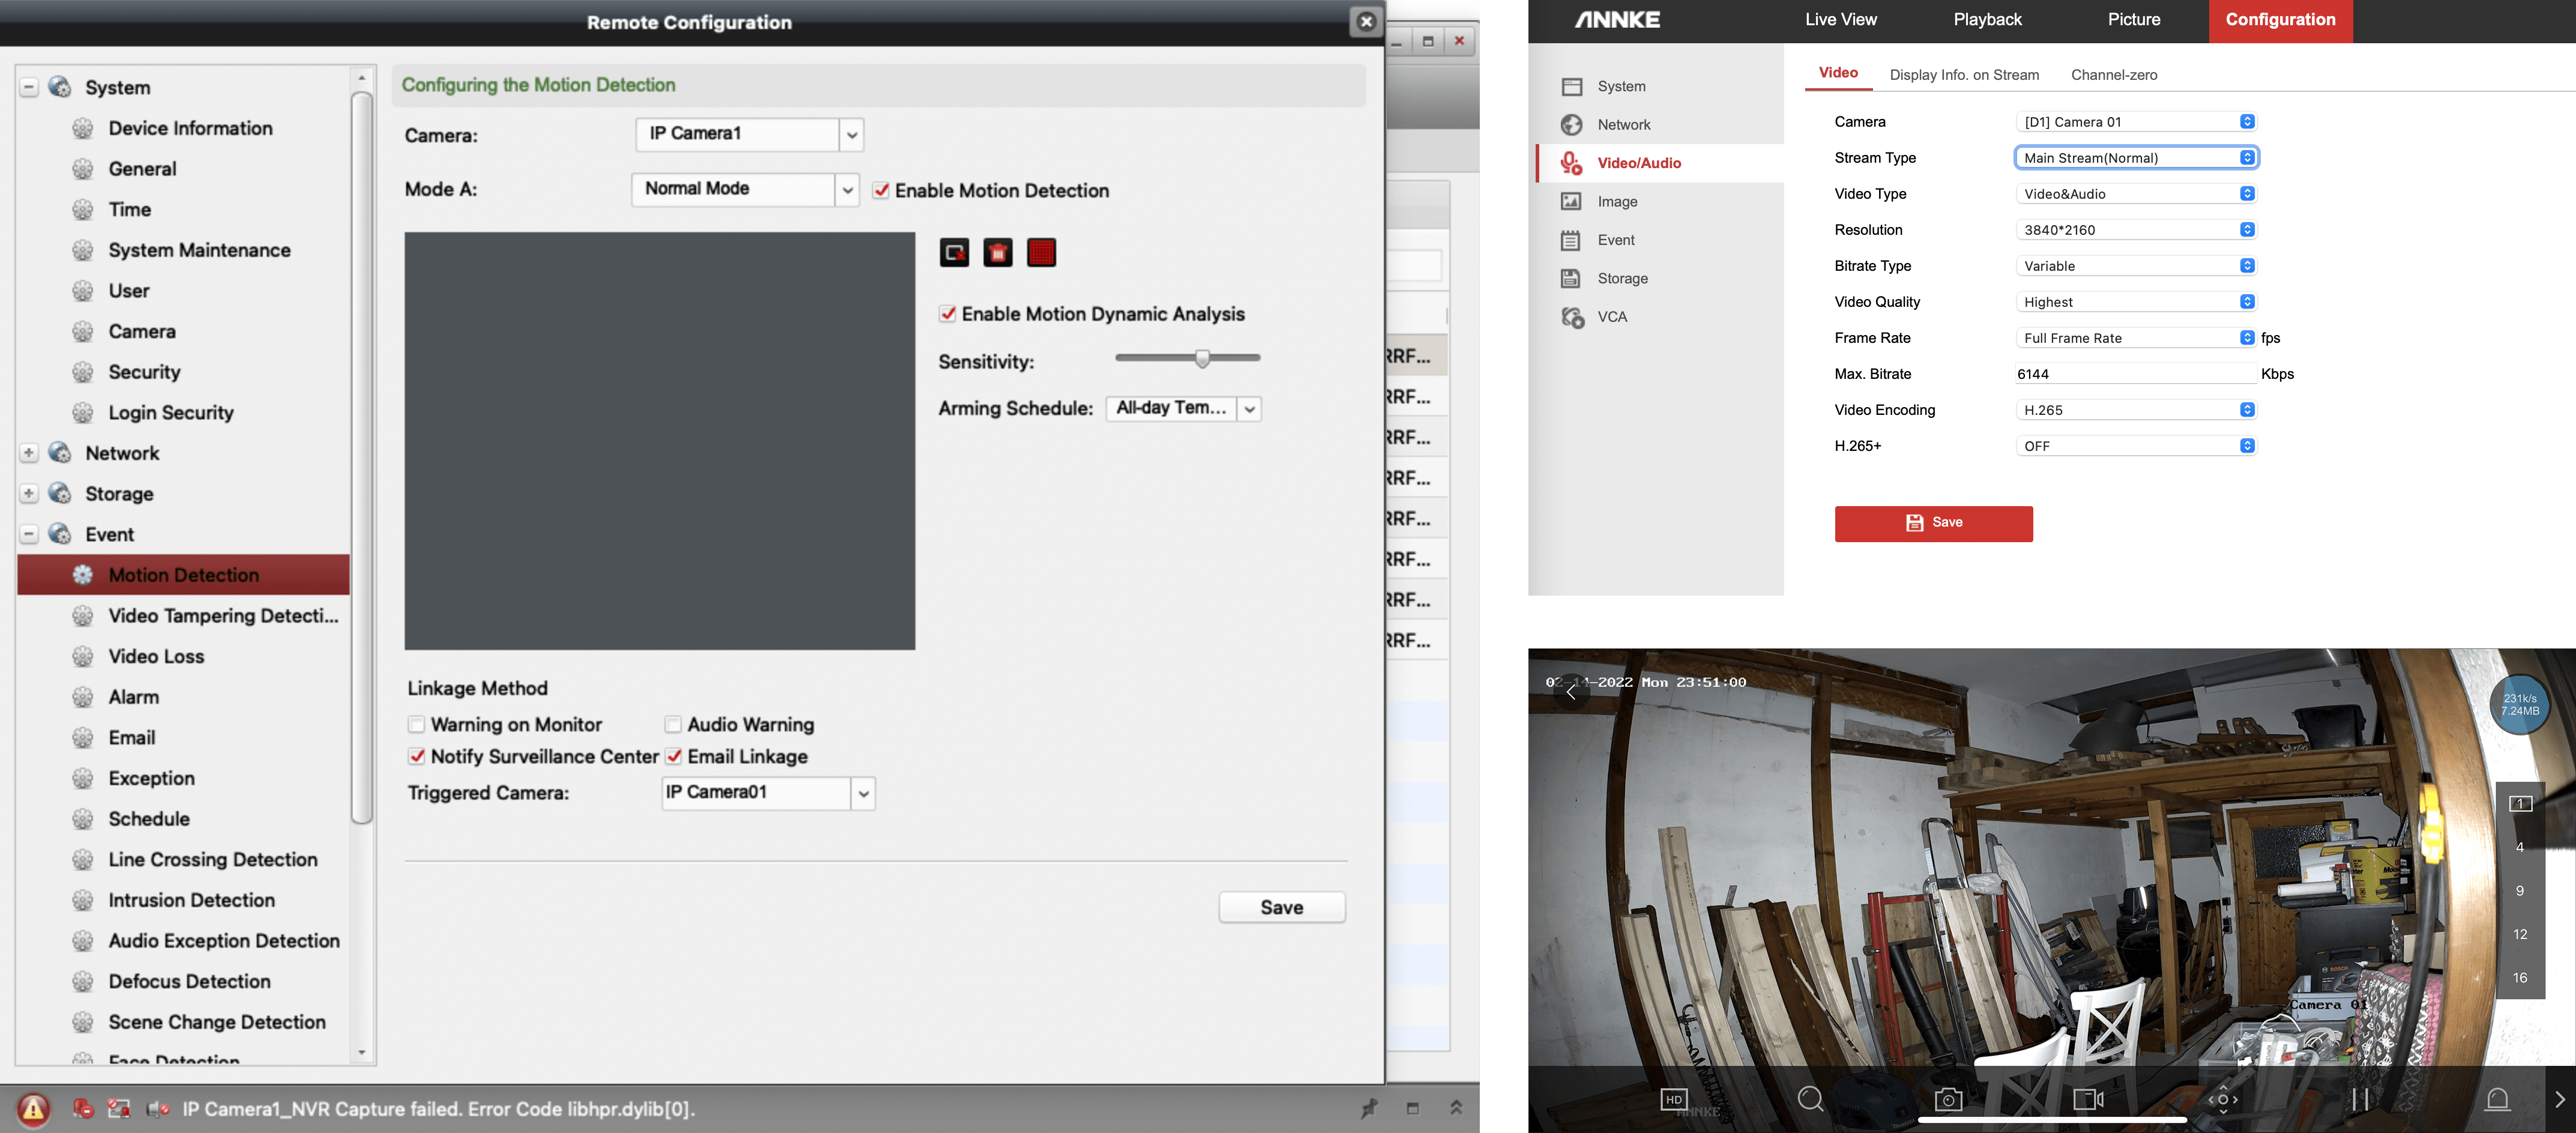Image resolution: width=2576 pixels, height=1133 pixels.
Task: Click the delete motion area trash icon
Action: tap(997, 253)
